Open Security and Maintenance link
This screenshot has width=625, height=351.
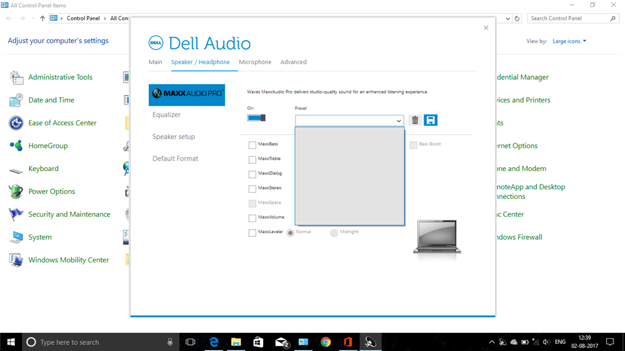[x=70, y=214]
